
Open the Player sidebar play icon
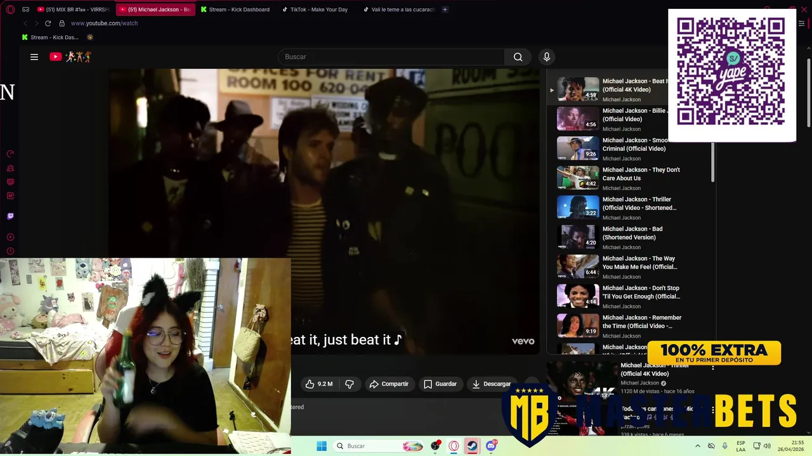[x=10, y=237]
